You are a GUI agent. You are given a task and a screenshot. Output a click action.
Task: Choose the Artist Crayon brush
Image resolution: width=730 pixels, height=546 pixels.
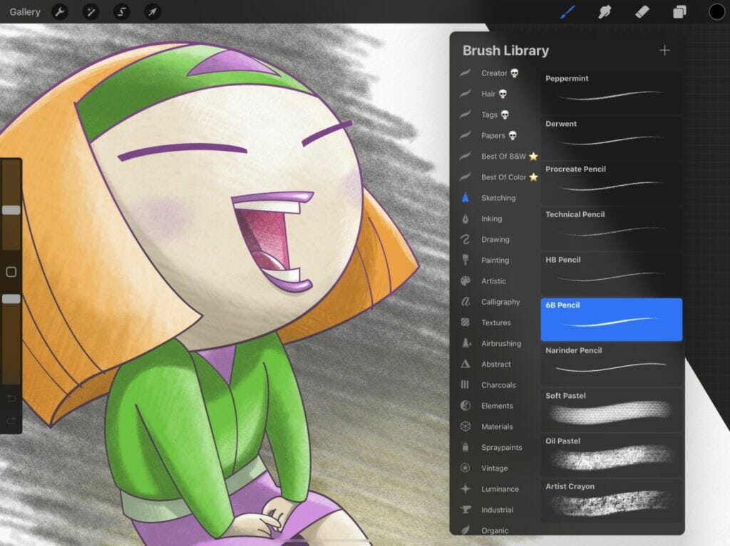pos(611,501)
